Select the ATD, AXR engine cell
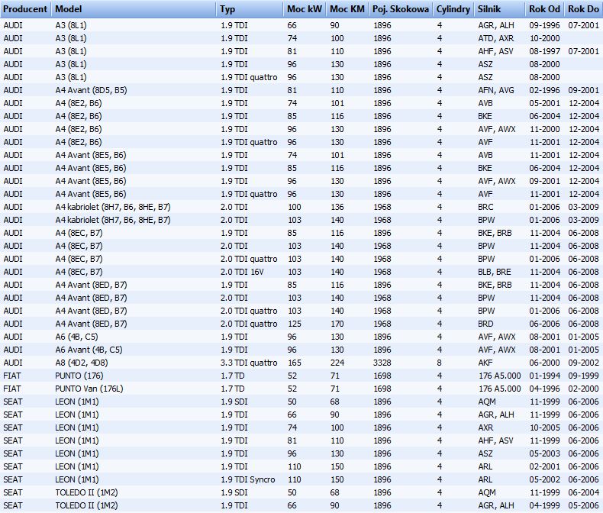 pyautogui.click(x=496, y=38)
